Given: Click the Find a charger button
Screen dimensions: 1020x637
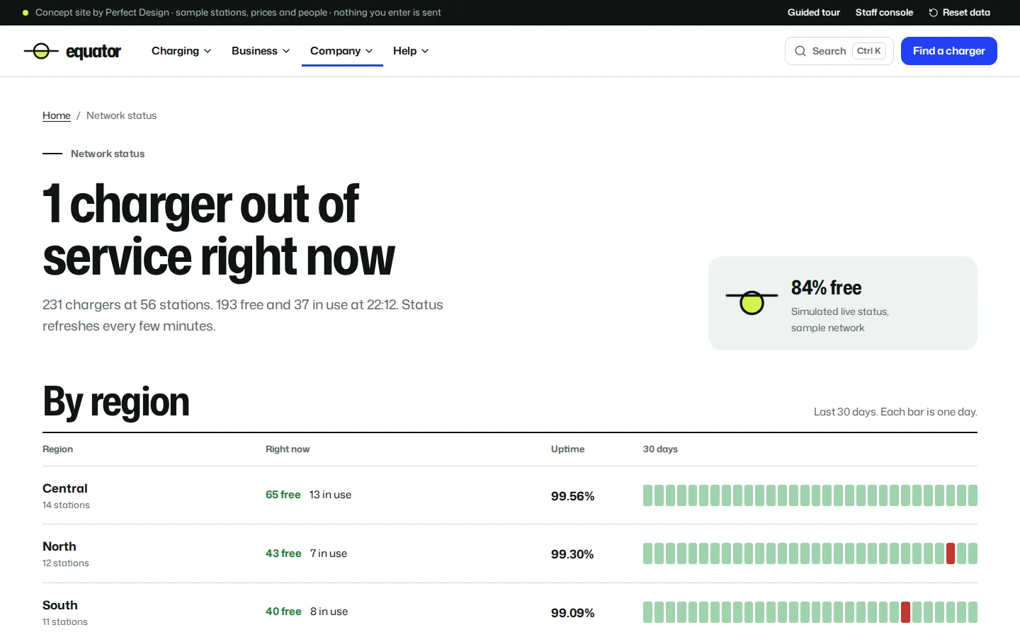Looking at the screenshot, I should (949, 51).
